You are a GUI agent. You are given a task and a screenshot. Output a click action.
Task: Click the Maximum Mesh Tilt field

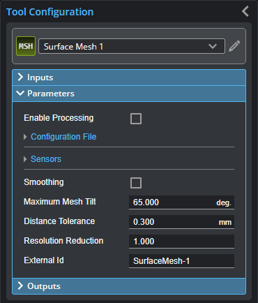pyautogui.click(x=181, y=202)
